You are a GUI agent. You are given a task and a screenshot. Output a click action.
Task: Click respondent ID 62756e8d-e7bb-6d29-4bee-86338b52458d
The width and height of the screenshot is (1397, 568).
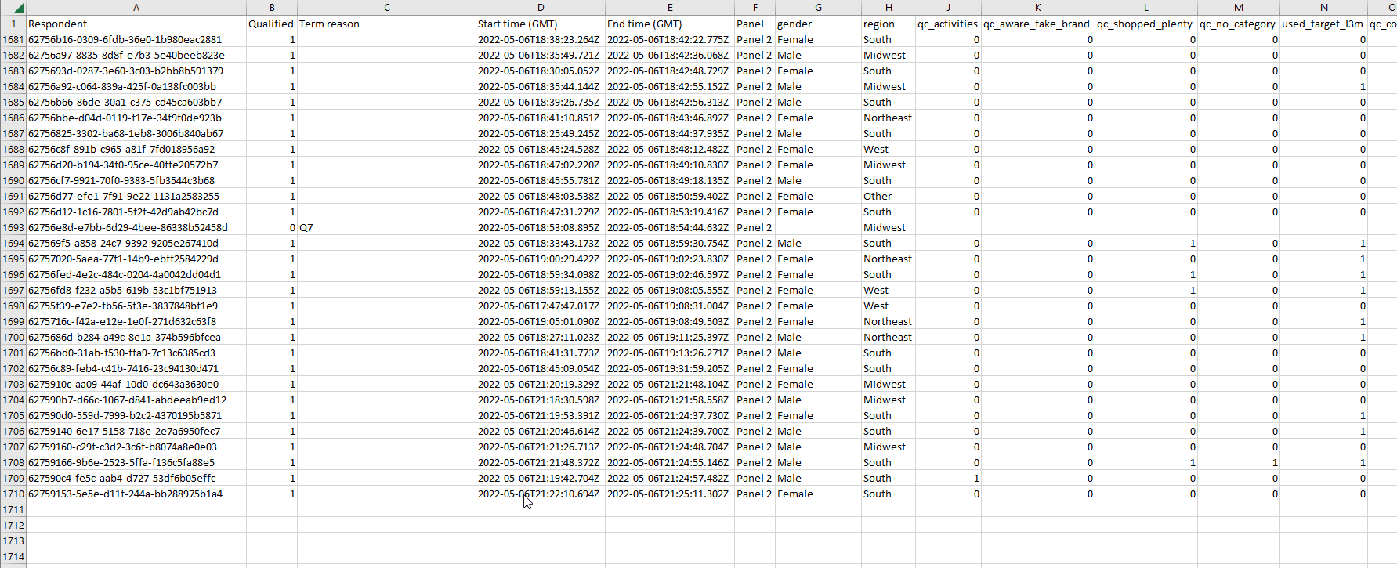(x=128, y=228)
